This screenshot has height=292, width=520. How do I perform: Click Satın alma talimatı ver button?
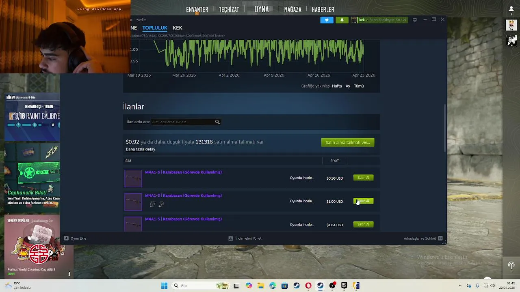(x=347, y=142)
